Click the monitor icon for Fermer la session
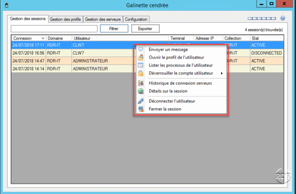Viewport: 296px width, 194px height. 141,109
